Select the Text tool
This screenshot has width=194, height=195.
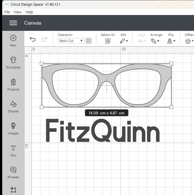point(13,148)
